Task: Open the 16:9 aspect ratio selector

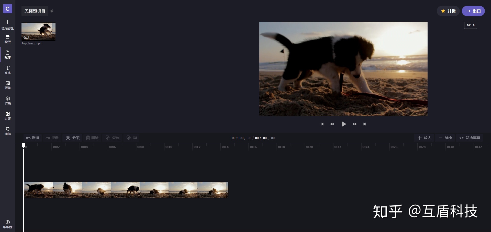Action: coord(470,25)
